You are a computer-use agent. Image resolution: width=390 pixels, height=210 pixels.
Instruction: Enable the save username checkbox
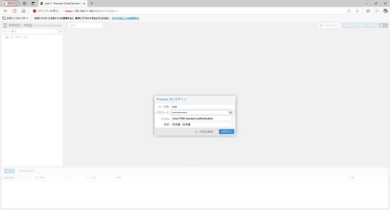pyautogui.click(x=216, y=132)
